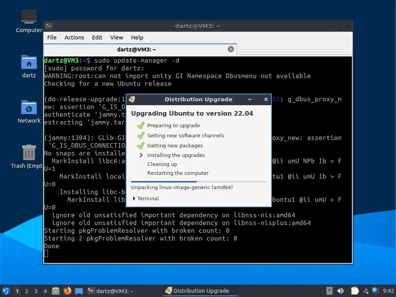
Task: Click Unpacking linux-image-generic status text
Action: click(182, 188)
